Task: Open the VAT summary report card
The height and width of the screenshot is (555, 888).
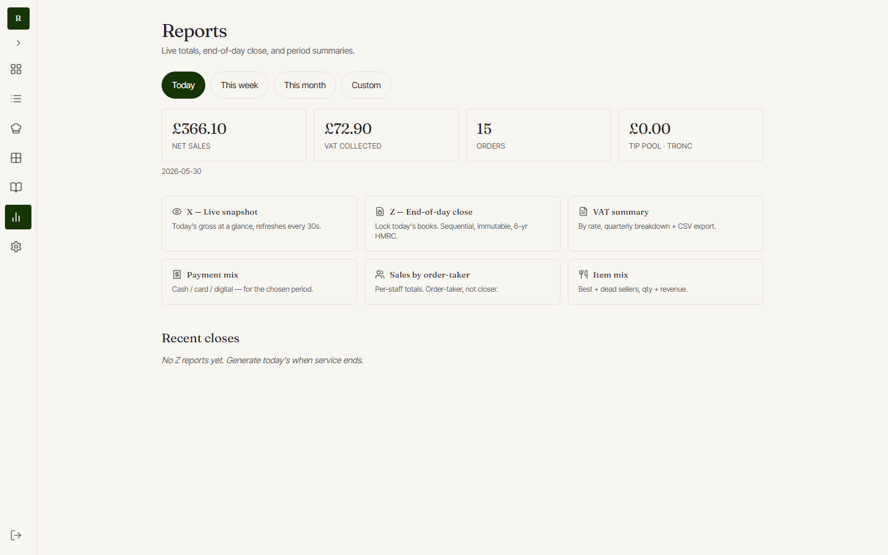Action: click(665, 224)
